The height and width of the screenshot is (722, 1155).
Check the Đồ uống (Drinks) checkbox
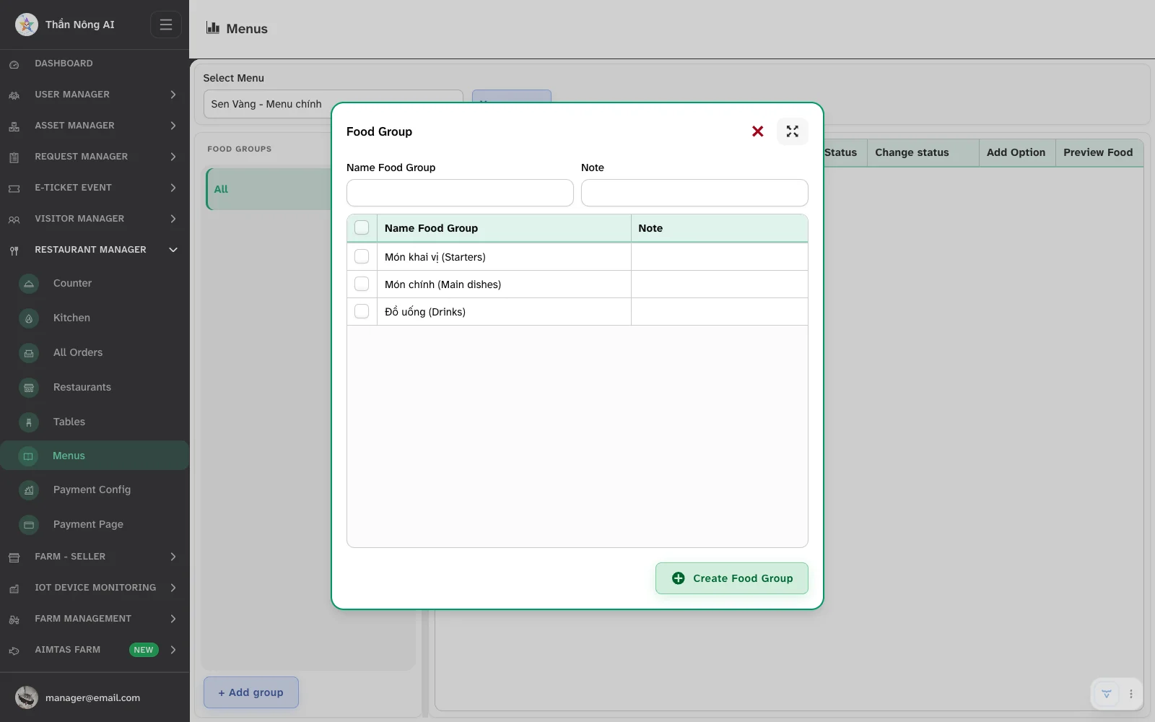pos(362,311)
